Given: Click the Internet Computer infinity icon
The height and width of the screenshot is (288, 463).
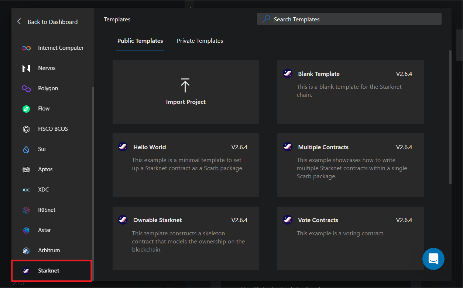Looking at the screenshot, I should (x=26, y=48).
